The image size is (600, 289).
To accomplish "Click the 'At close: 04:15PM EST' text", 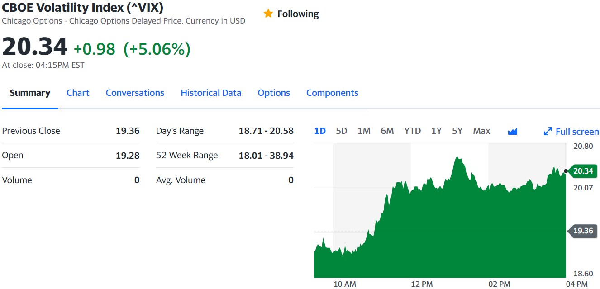I will (x=43, y=65).
